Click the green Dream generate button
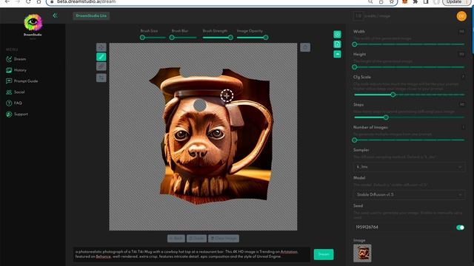Screen dimensions: 474x266 324,254
